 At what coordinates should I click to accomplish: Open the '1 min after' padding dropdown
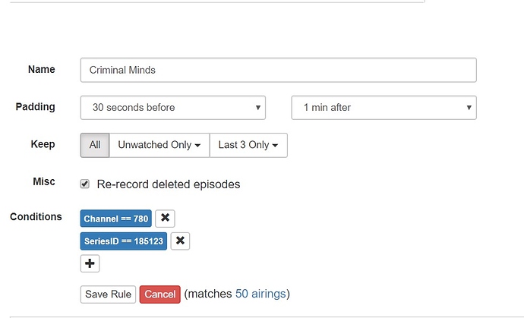pos(384,108)
